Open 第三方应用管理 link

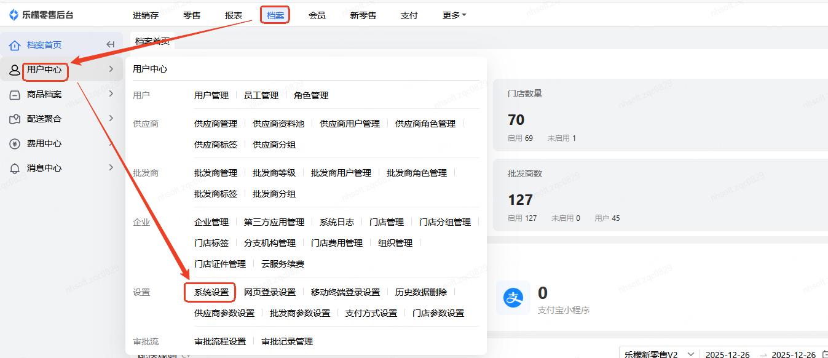point(274,222)
